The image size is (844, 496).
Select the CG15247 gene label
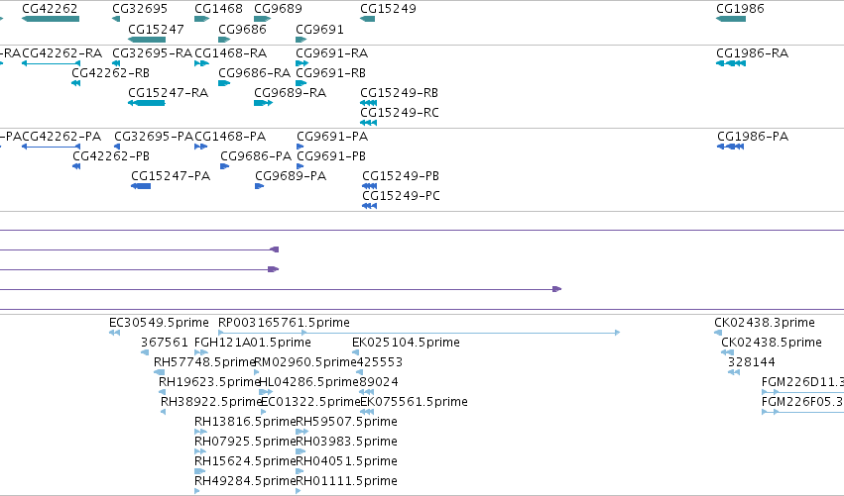156,29
